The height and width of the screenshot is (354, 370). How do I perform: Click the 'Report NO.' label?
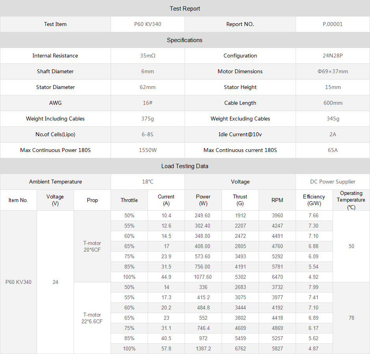(240, 24)
